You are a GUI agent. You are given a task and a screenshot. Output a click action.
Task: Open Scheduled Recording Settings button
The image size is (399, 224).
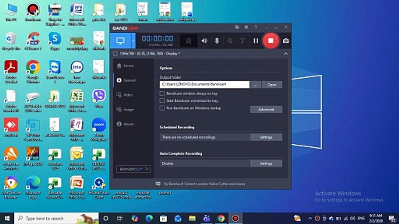[x=266, y=137]
